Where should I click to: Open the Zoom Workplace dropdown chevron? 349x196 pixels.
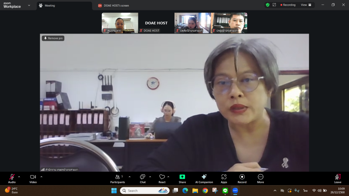(x=29, y=5)
